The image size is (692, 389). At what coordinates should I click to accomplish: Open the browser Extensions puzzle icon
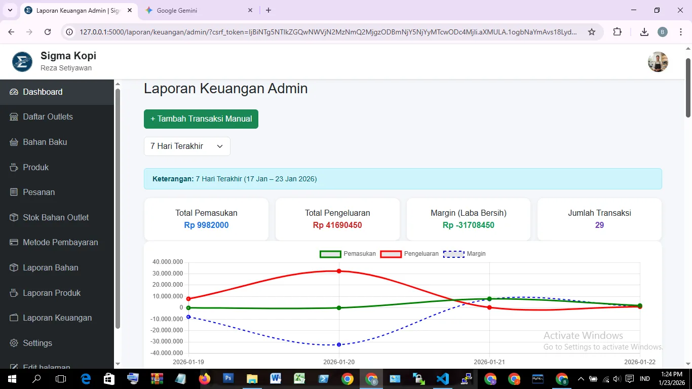click(x=617, y=32)
